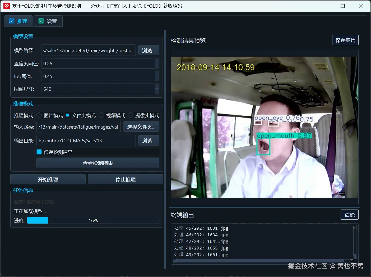Increase 置信度阈值 with the up spinner arrow
Image resolution: width=371 pixels, height=277 pixels.
[x=157, y=61]
